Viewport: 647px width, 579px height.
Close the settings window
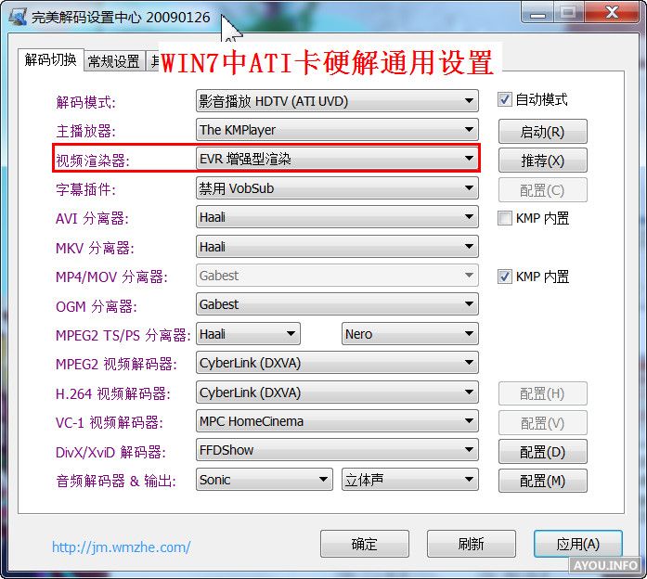612,12
